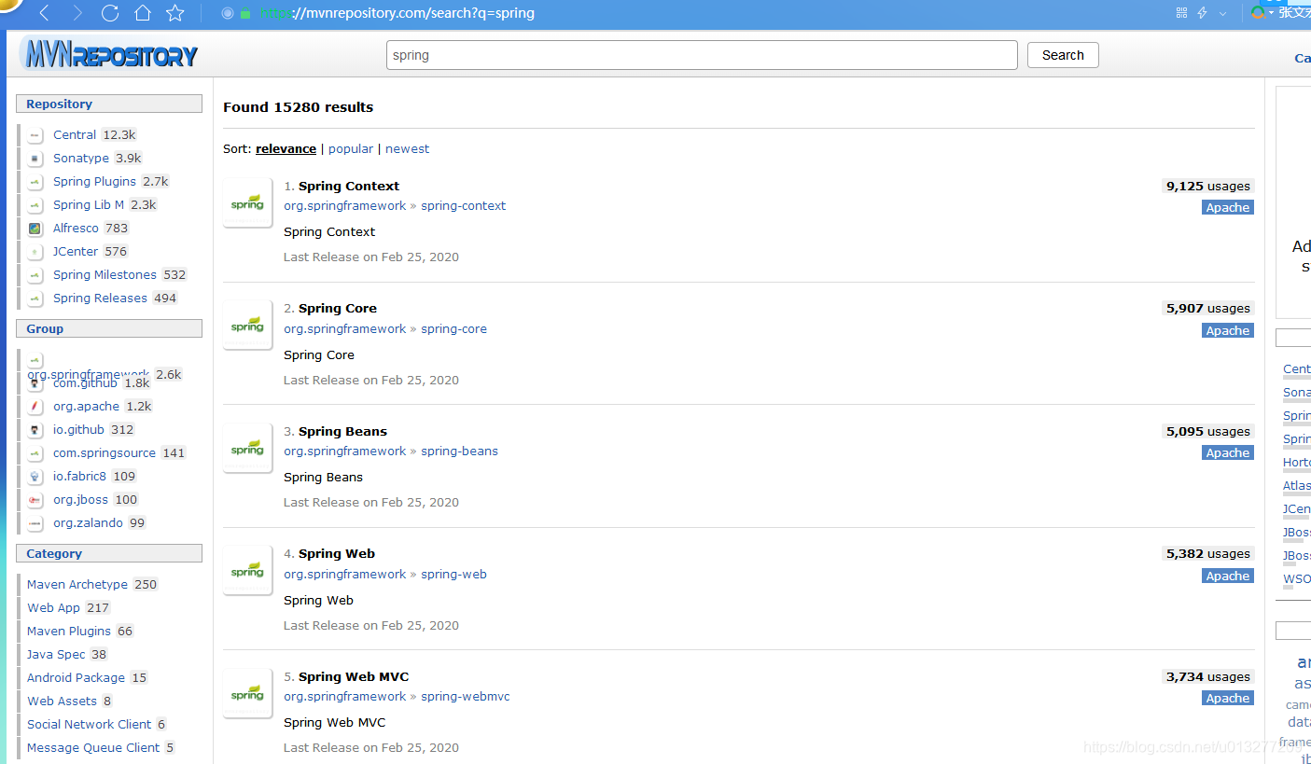Click the Spring Beans spring logo thumbnail
This screenshot has height=764, width=1311.
247,448
